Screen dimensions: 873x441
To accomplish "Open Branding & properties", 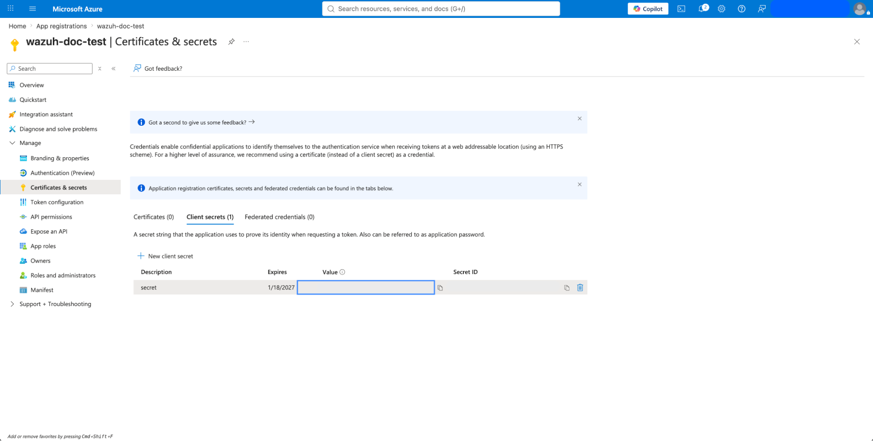I will (x=60, y=158).
